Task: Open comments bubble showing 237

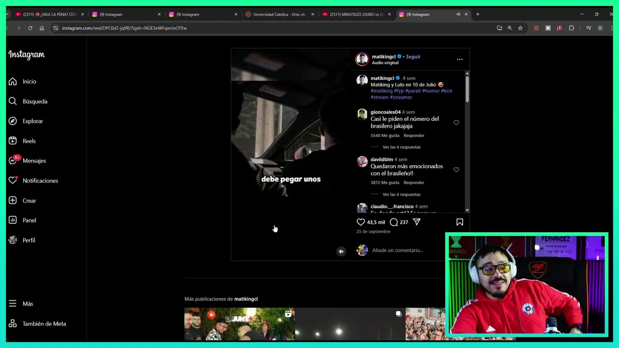Action: click(394, 222)
